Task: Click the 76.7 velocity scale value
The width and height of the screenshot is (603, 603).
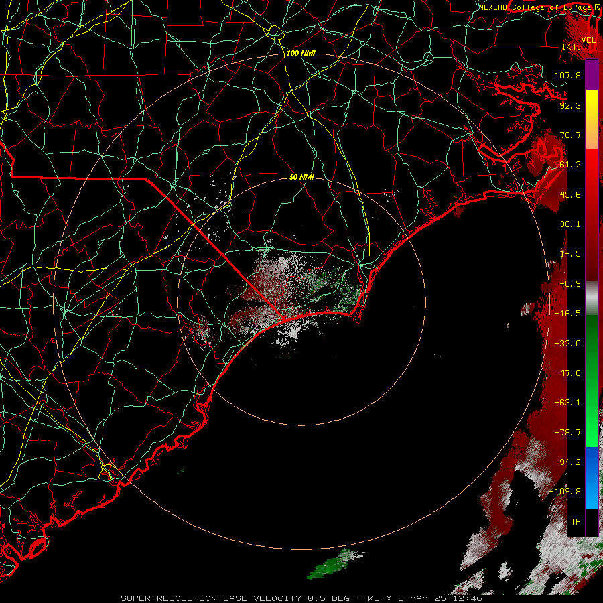Action: tap(570, 135)
